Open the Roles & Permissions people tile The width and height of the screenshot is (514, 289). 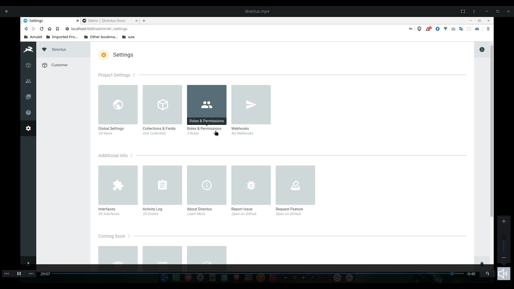pyautogui.click(x=207, y=105)
